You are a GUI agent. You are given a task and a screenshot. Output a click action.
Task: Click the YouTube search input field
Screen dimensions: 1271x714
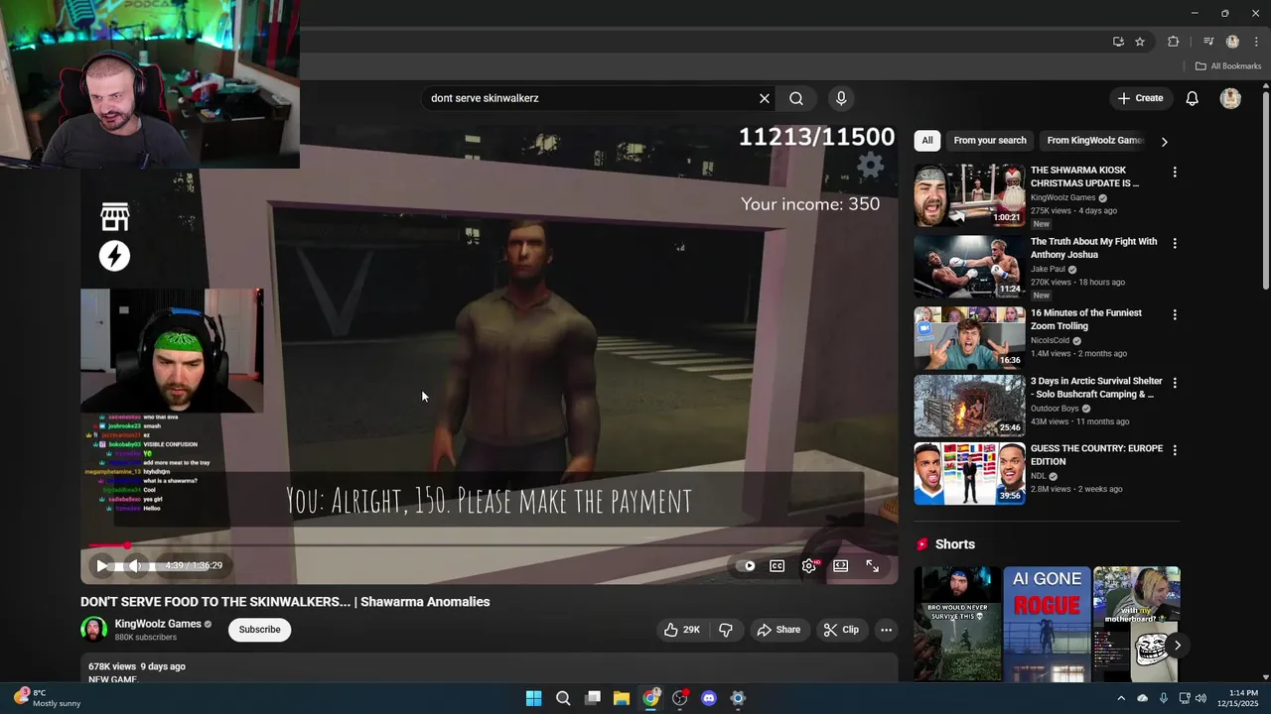pos(590,98)
